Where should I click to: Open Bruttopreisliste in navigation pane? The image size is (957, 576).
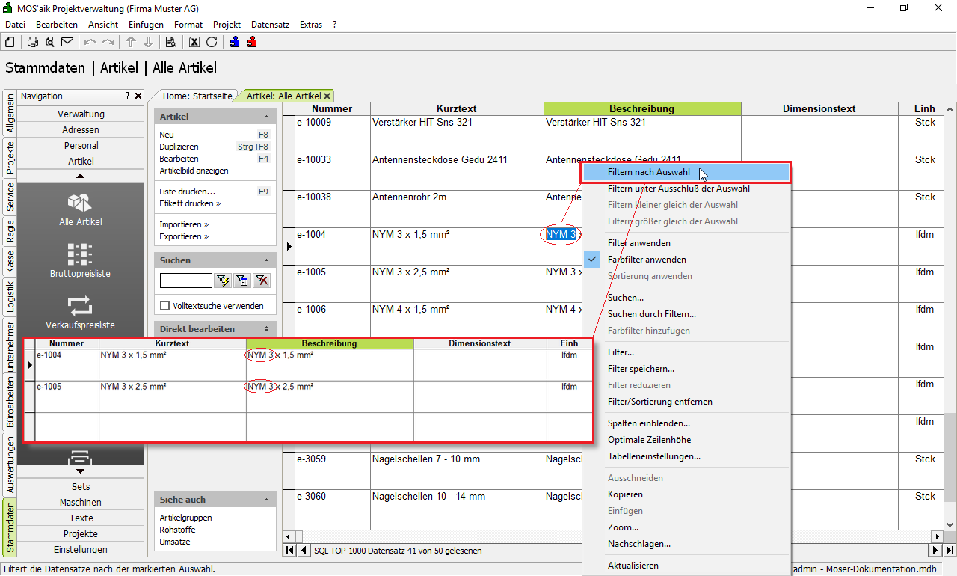pos(81,261)
